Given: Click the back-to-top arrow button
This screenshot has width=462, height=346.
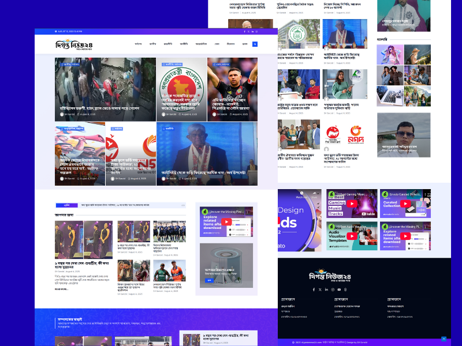Looking at the screenshot, I should point(444,339).
